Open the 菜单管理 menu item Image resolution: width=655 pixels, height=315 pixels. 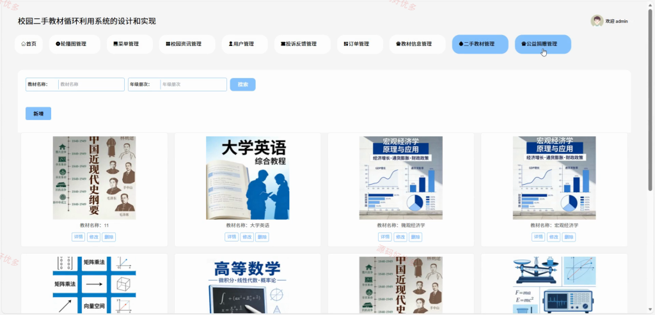pyautogui.click(x=129, y=44)
